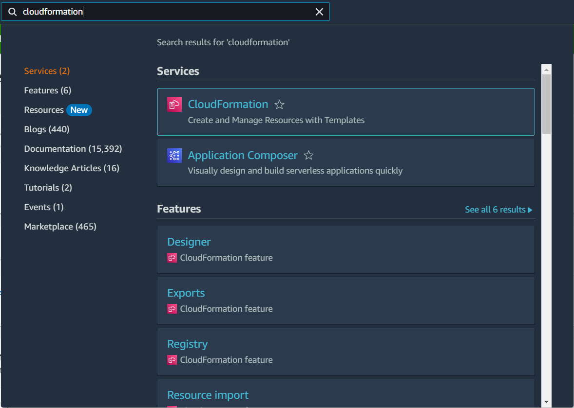Click the Application Composer service icon
This screenshot has height=408, width=574.
point(174,156)
